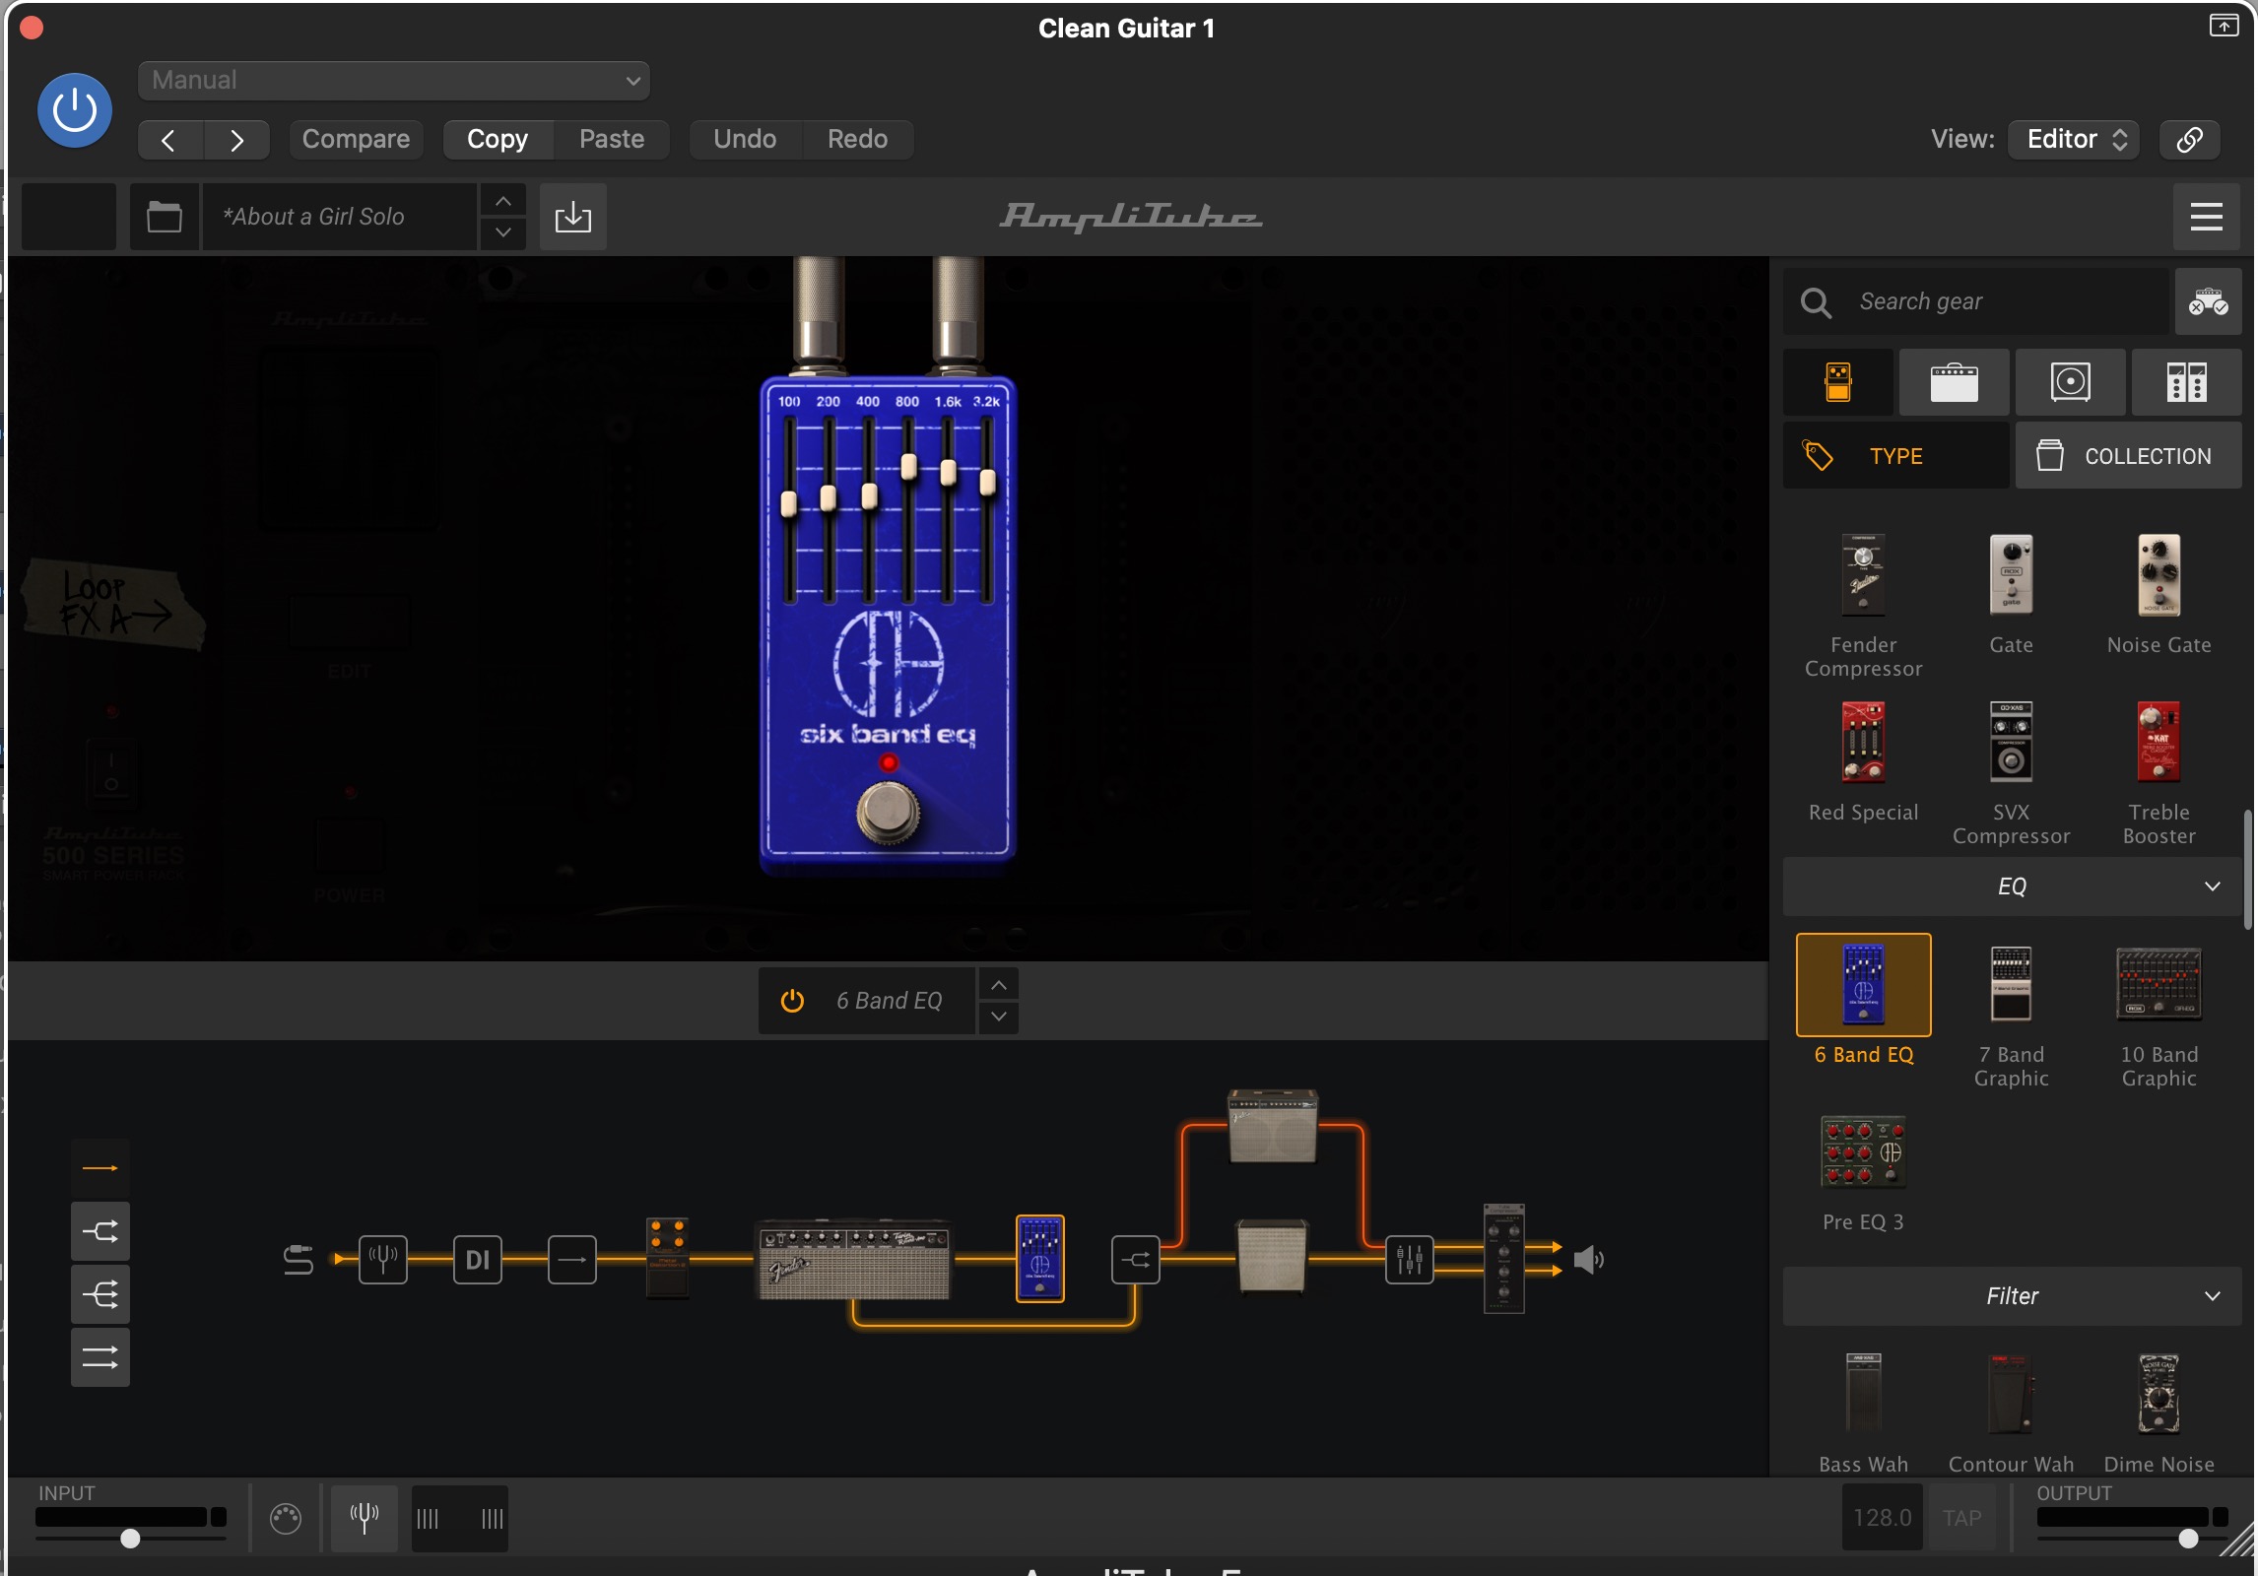This screenshot has width=2258, height=1576.
Task: Click the Redo button
Action: [857, 140]
